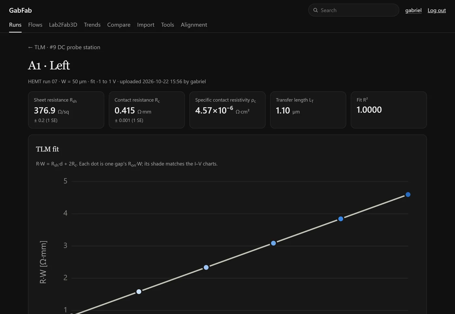
Task: Click the darkest blue data point at top right
Action: [408, 195]
